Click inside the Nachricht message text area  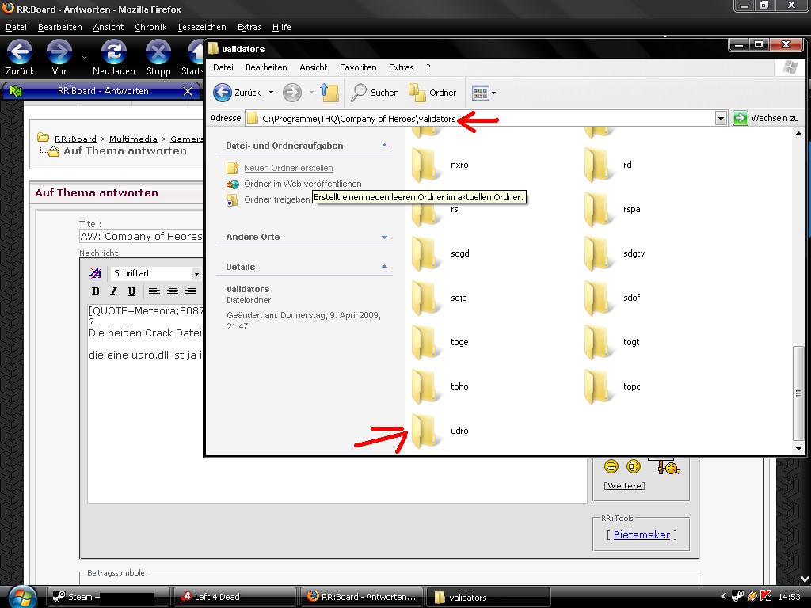[x=336, y=403]
